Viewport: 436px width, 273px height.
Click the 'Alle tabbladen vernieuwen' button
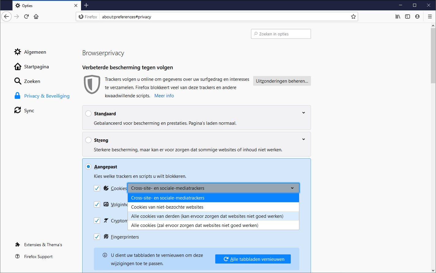pos(253,259)
